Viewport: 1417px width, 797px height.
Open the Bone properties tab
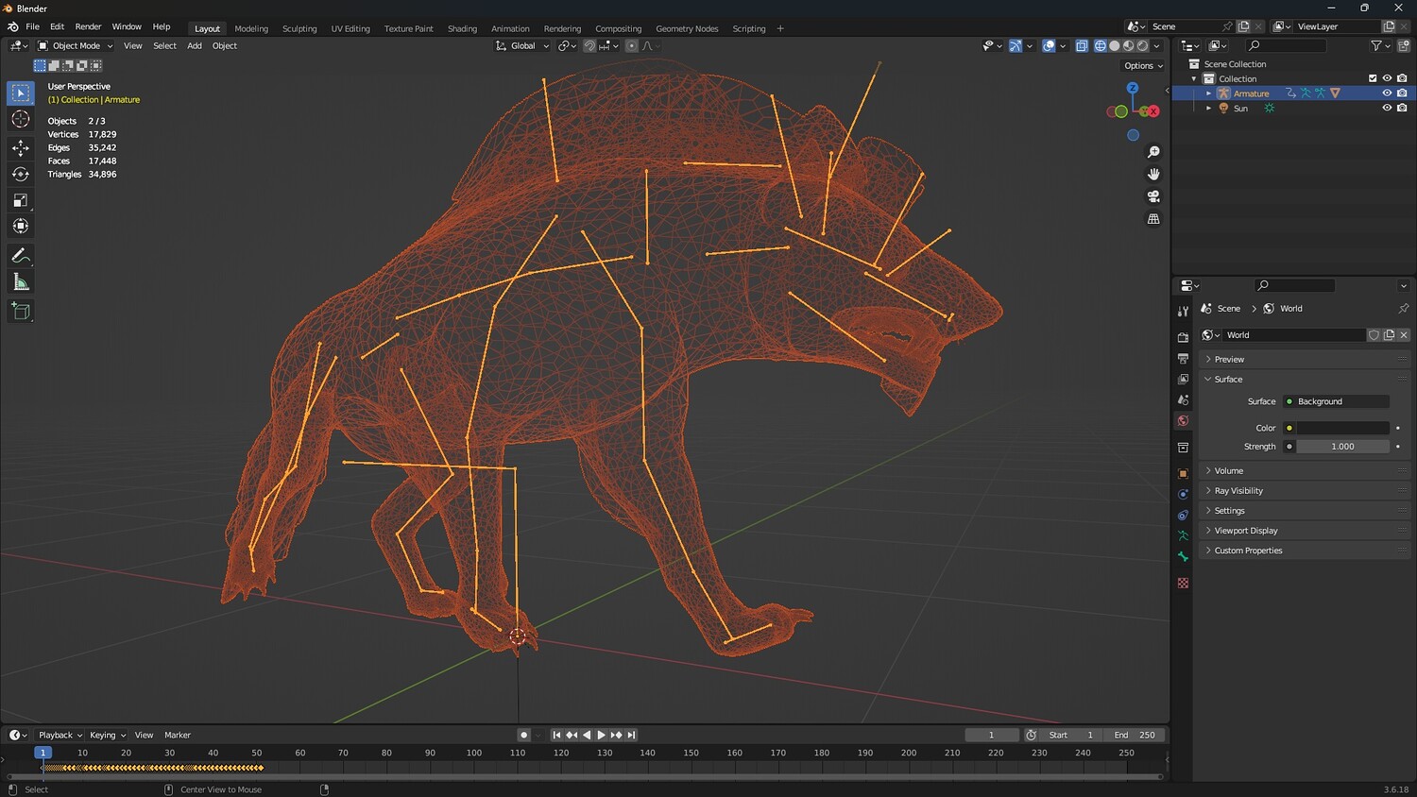tap(1183, 556)
